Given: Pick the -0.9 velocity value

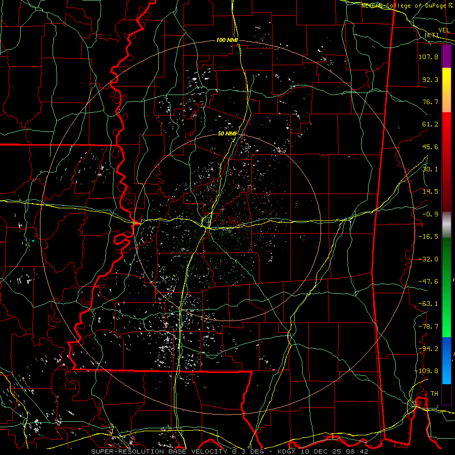Looking at the screenshot, I should coord(430,214).
